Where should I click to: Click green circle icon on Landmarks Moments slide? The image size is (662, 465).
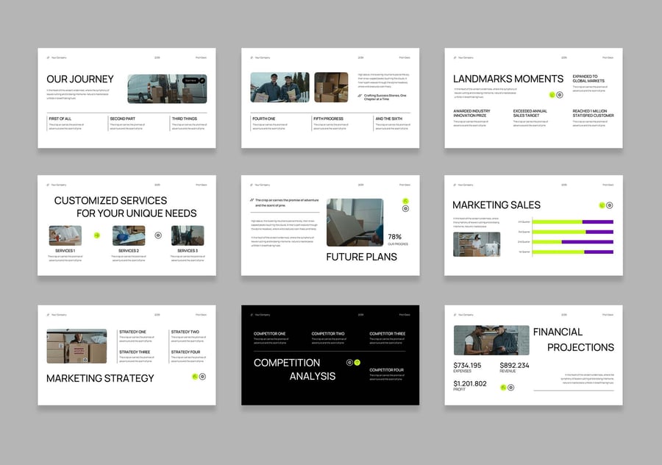click(552, 94)
